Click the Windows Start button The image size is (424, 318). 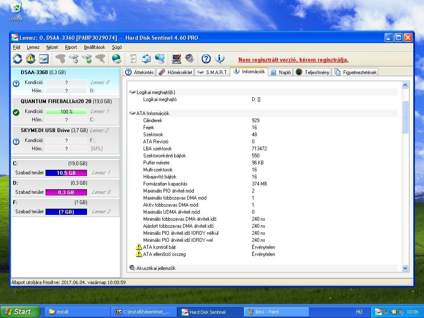pos(20,312)
